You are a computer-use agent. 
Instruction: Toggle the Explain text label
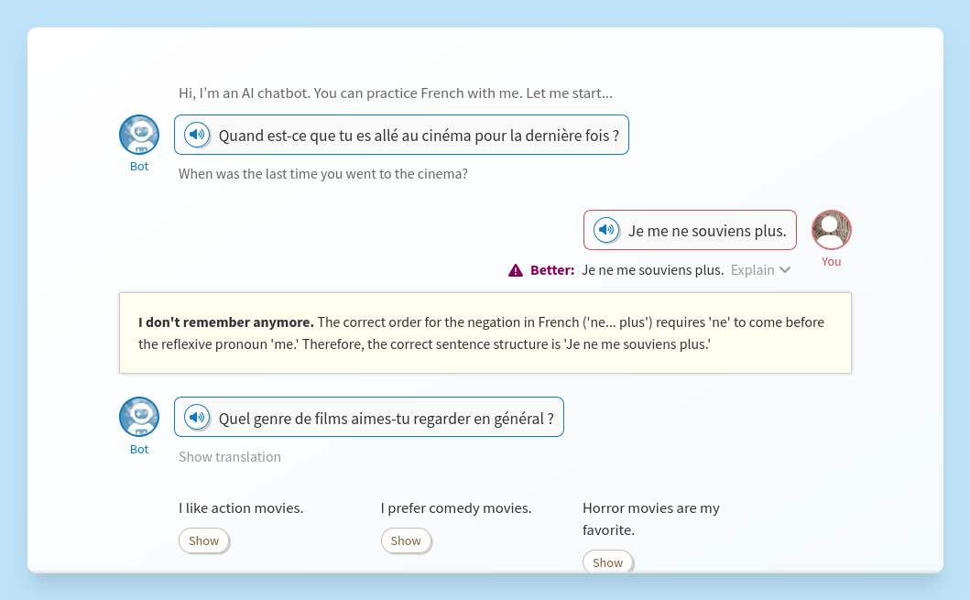(x=752, y=270)
